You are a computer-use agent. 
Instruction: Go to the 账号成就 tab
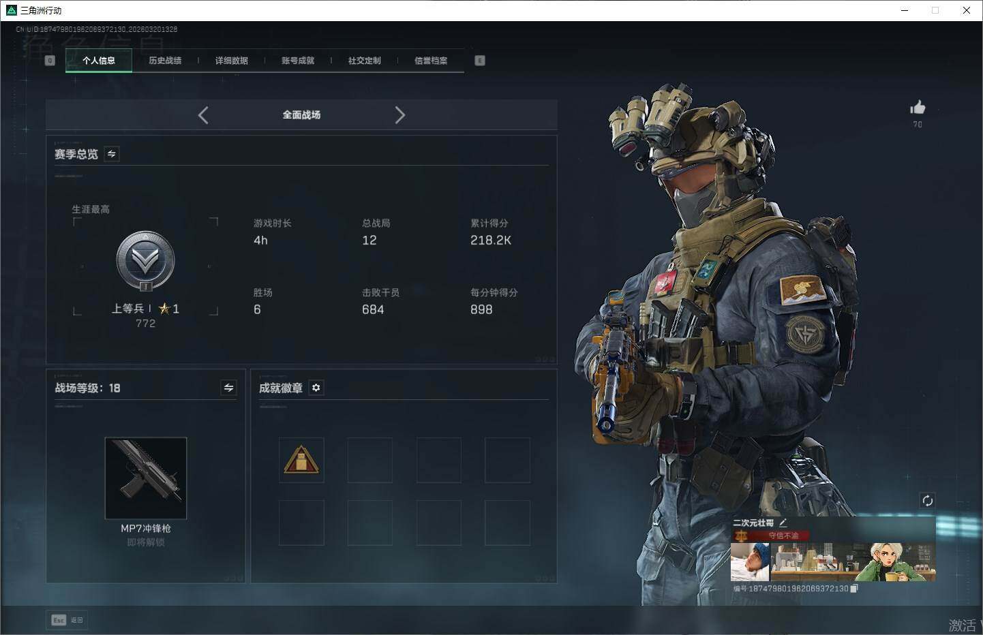tap(298, 61)
